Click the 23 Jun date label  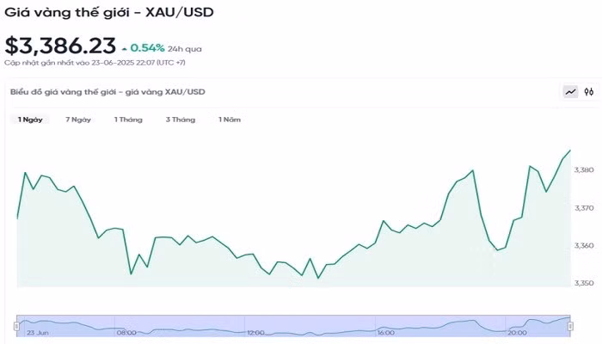(36, 331)
